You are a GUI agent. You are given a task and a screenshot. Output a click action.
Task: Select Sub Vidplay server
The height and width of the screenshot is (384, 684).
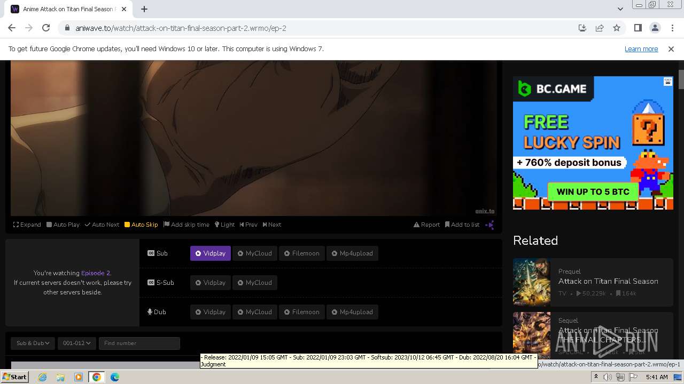point(211,253)
